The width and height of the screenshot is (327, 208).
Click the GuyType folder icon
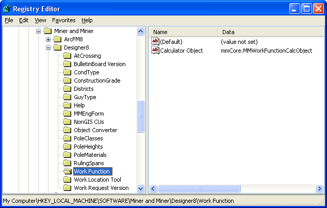pyautogui.click(x=68, y=97)
